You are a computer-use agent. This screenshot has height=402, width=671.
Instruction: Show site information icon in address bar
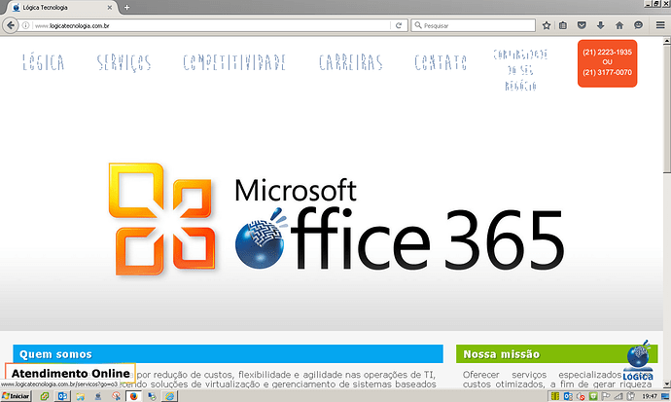(x=25, y=25)
